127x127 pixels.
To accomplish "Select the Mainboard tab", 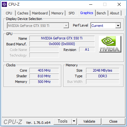I will [40, 13].
